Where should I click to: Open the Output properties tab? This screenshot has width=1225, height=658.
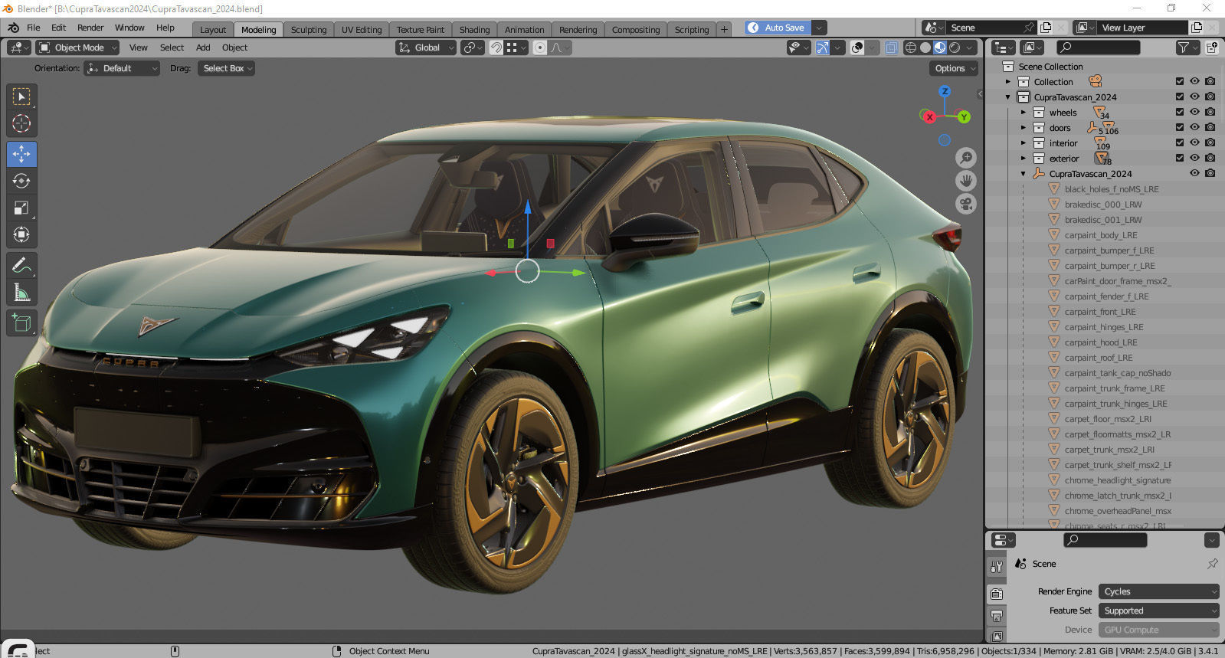[997, 615]
